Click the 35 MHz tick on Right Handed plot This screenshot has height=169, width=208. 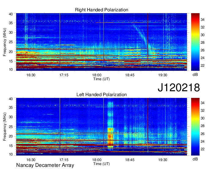point(11,23)
